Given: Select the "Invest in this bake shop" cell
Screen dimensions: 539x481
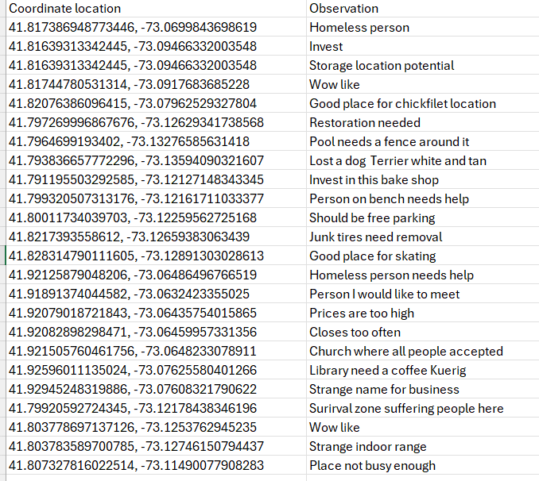Looking at the screenshot, I should 374,180.
